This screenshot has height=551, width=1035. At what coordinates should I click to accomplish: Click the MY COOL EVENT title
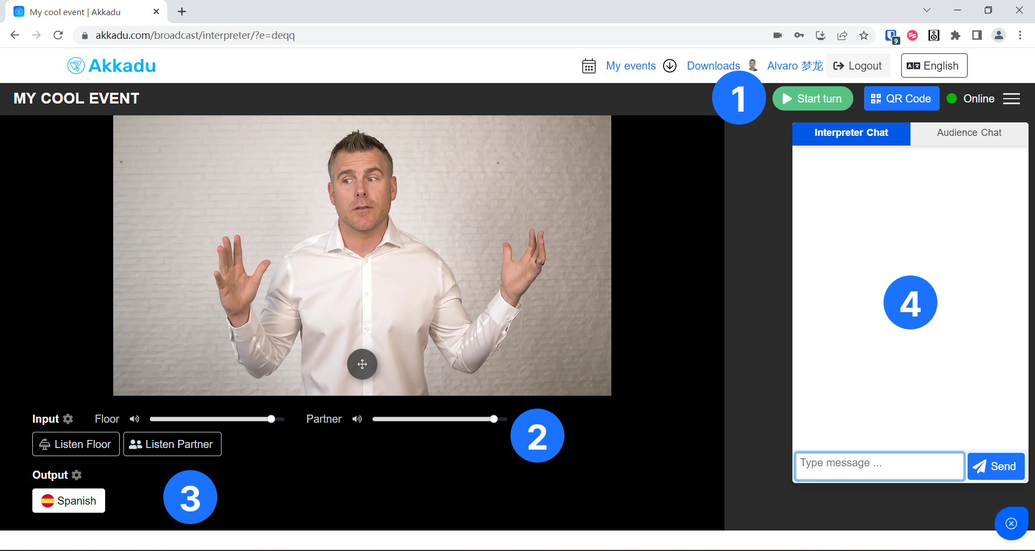(x=76, y=99)
